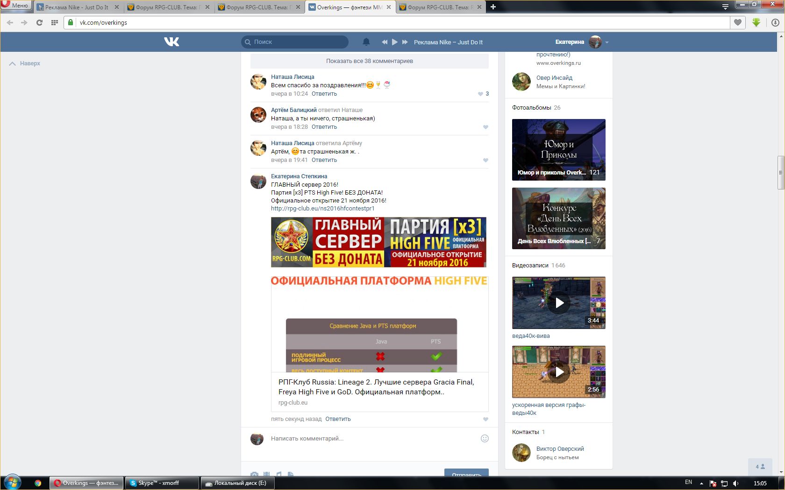Viewport: 785px width, 490px height.
Task: Play the веда40к-вива video
Action: (x=559, y=303)
